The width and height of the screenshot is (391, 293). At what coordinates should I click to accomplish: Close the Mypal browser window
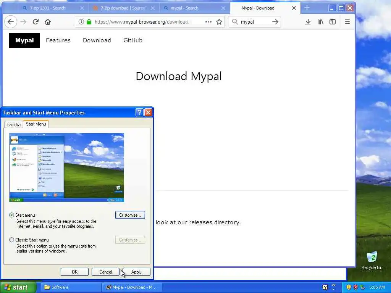coord(350,8)
